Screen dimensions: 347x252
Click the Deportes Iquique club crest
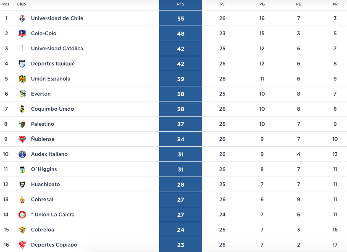point(22,64)
